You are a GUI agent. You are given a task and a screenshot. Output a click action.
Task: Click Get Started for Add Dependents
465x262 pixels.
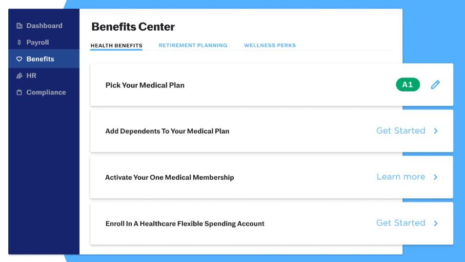tap(401, 131)
